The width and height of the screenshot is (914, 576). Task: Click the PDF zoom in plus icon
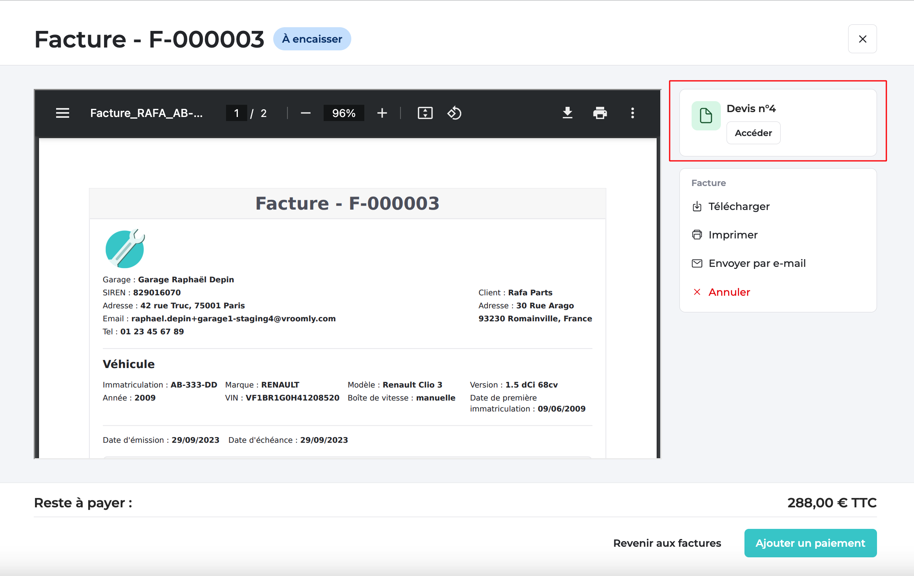click(x=382, y=113)
